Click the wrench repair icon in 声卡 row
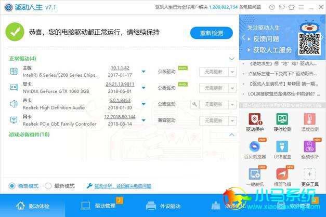This screenshot has height=217, width=326. click(194, 104)
